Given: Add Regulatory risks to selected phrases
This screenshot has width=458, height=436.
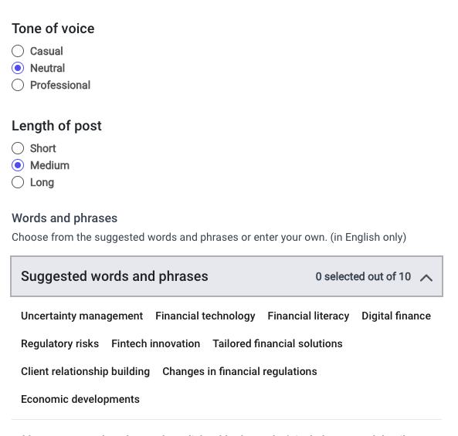Looking at the screenshot, I should pos(60,343).
